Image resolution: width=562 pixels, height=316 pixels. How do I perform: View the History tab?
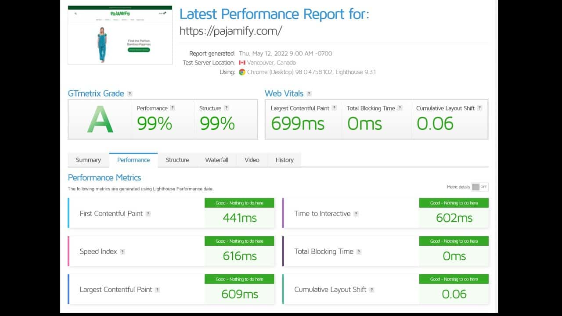pyautogui.click(x=285, y=160)
